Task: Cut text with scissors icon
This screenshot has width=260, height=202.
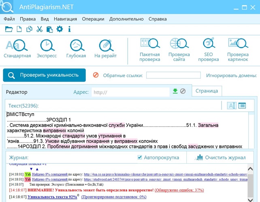Action: click(39, 29)
